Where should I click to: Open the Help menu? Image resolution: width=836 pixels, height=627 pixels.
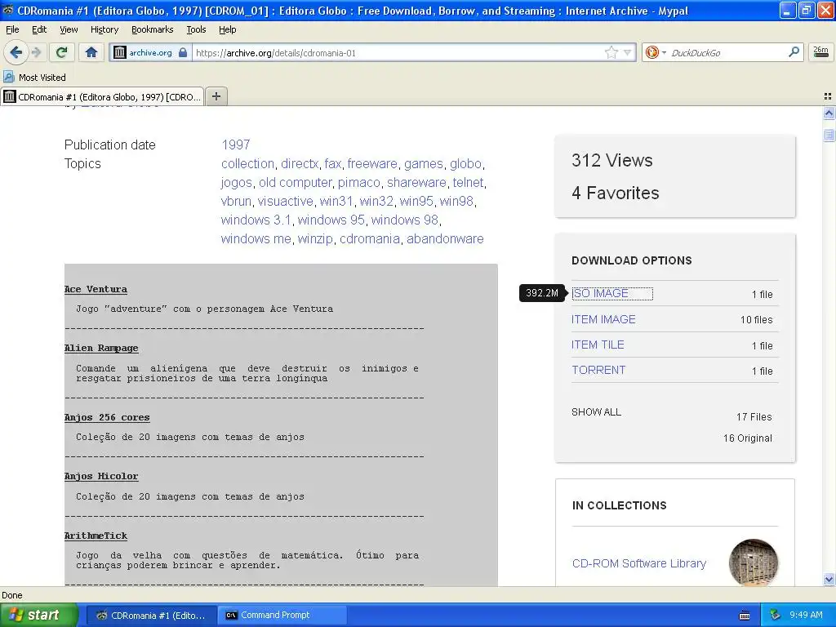tap(227, 29)
